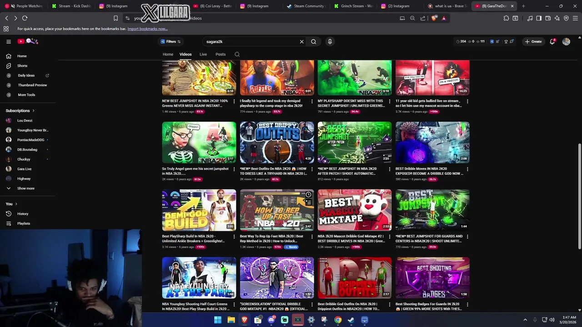Search within channel using magnifier by Posts
This screenshot has height=327, width=582.
(x=237, y=54)
